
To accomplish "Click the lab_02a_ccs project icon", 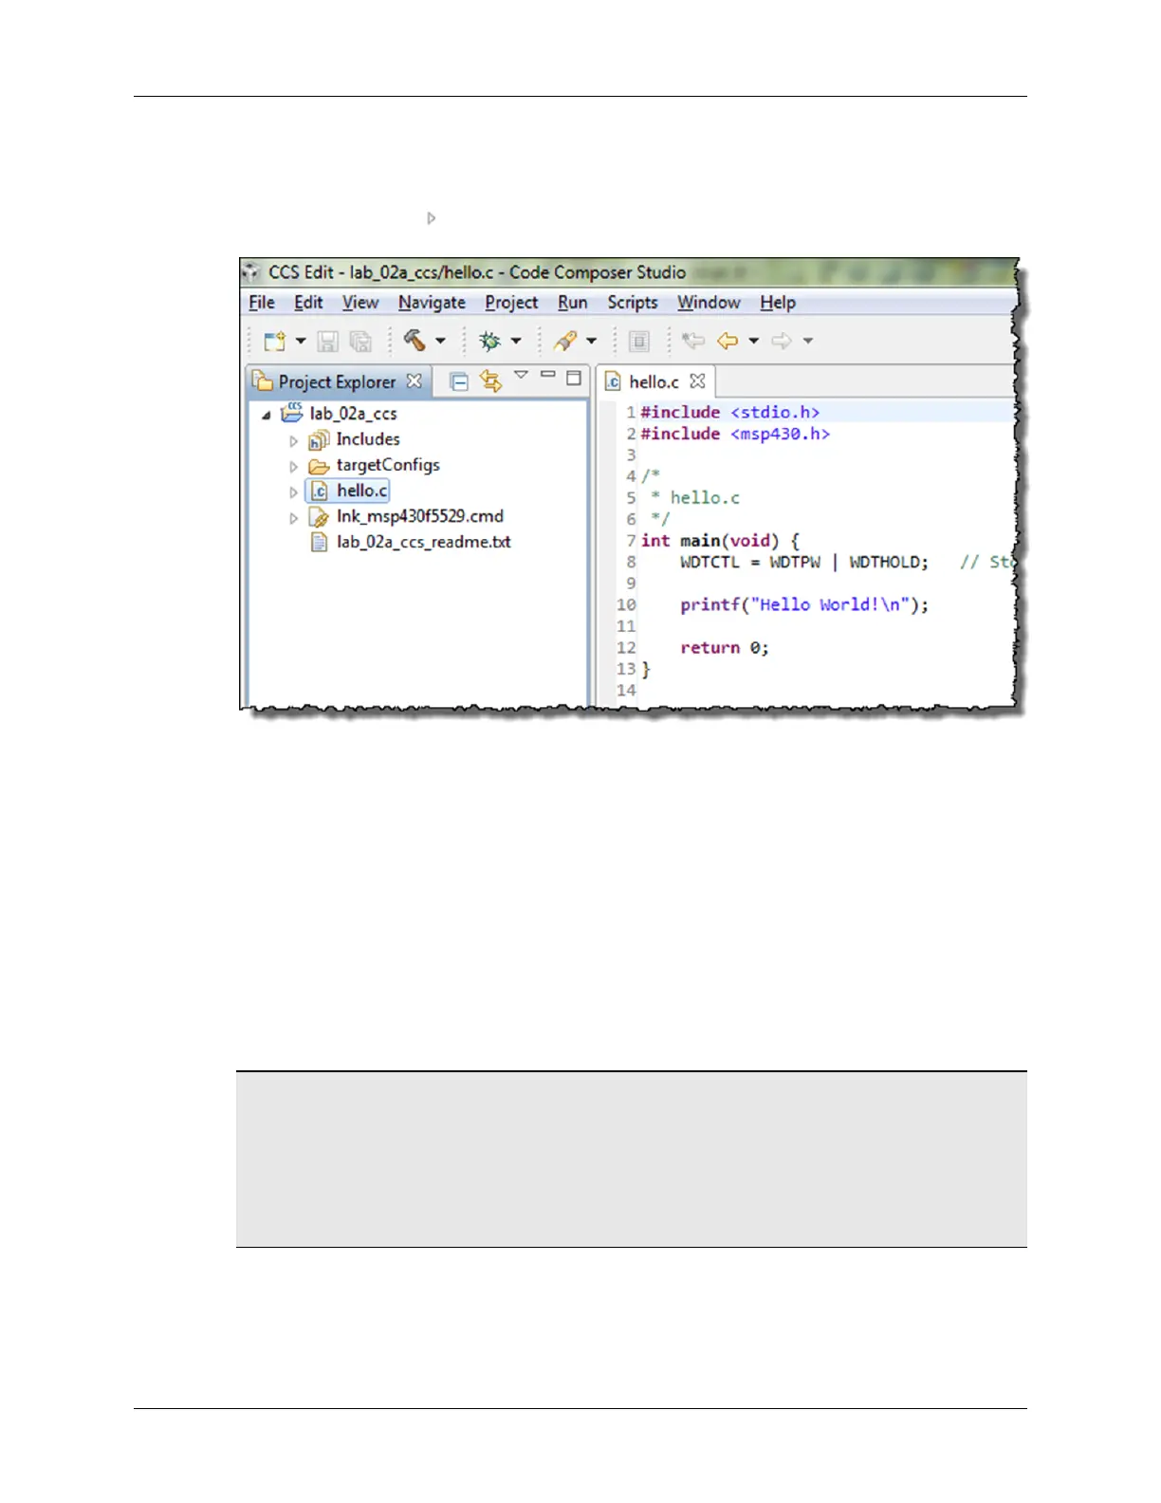I will 292,413.
